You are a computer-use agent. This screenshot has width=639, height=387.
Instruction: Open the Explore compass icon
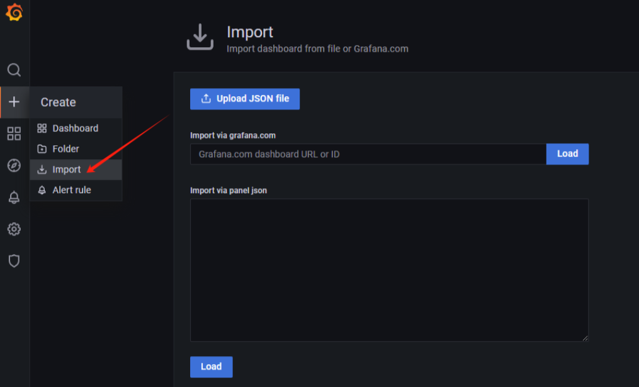point(14,165)
